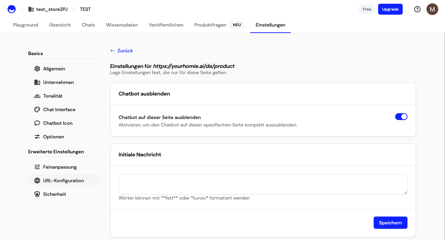445x240 pixels.
Task: Switch to the Wissensdaten tab
Action: point(122,24)
